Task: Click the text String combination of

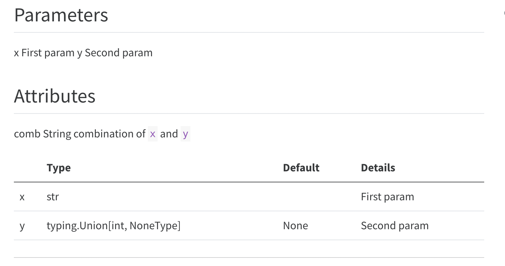Action: (x=94, y=134)
